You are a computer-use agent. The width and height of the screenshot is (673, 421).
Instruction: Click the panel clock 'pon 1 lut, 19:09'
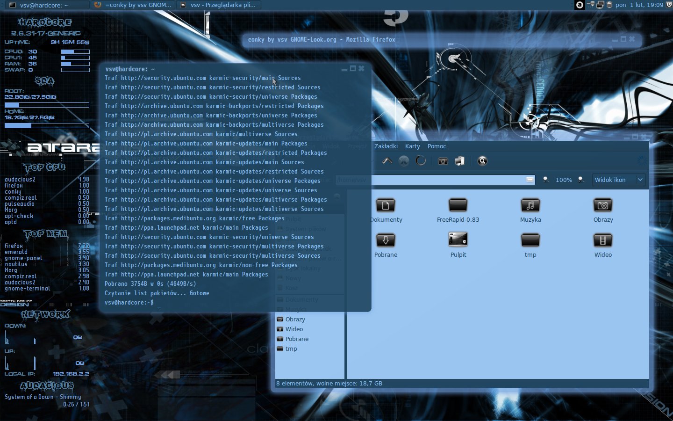(639, 5)
